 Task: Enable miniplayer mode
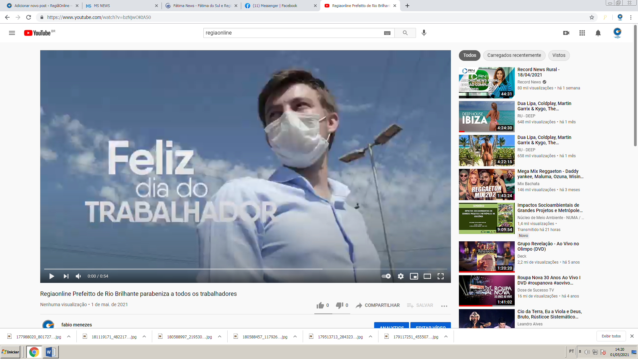pyautogui.click(x=414, y=276)
